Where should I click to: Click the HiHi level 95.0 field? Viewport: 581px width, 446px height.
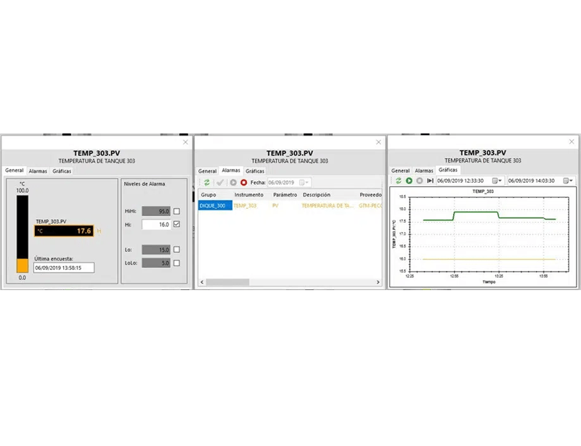[156, 211]
